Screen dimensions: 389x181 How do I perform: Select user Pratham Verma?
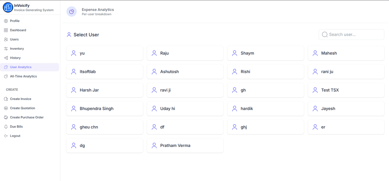[x=185, y=146]
